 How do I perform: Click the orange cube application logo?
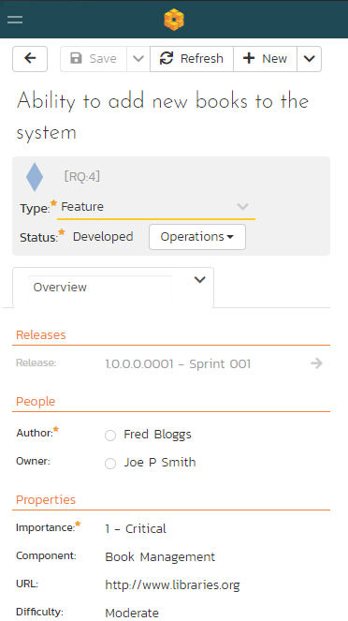(x=174, y=20)
